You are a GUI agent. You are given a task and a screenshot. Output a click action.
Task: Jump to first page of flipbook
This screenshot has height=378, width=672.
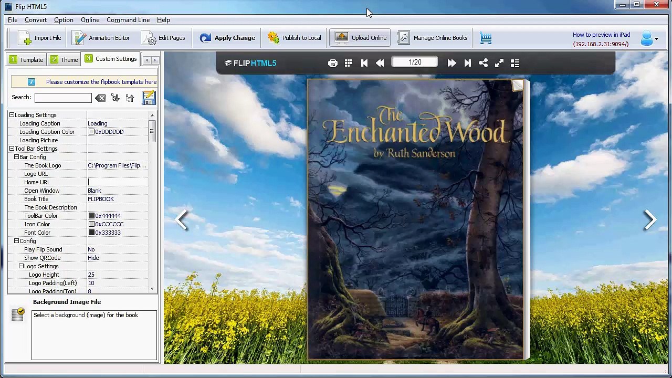click(364, 63)
